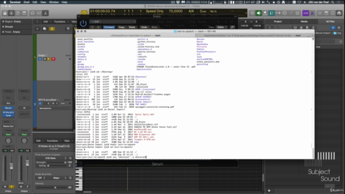Click Compare button in plugin header

[109, 27]
